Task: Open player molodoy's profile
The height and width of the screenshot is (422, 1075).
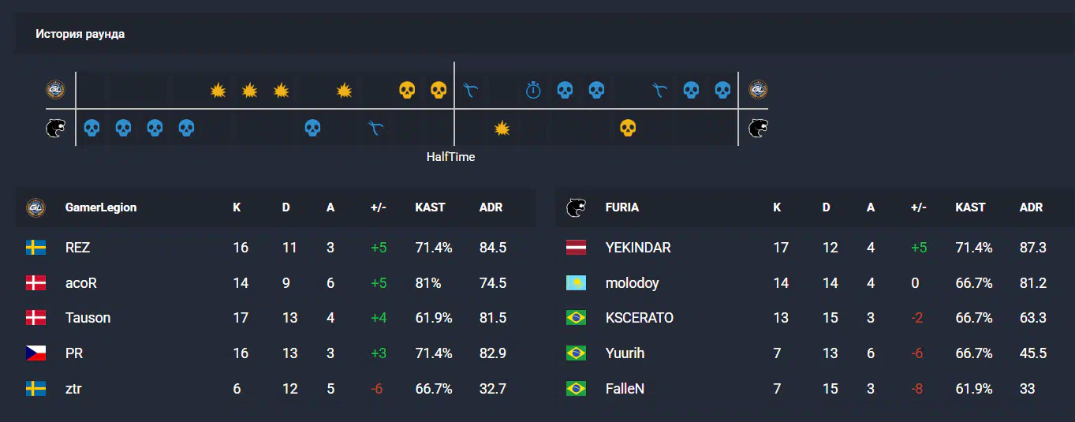Action: click(633, 283)
